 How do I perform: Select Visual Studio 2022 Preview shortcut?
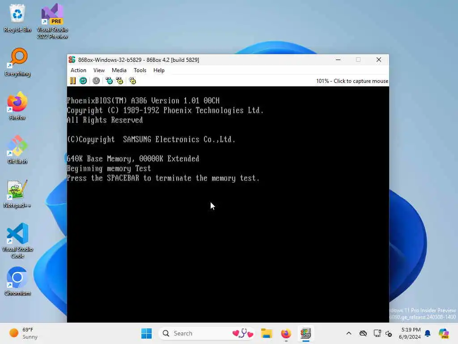[52, 21]
